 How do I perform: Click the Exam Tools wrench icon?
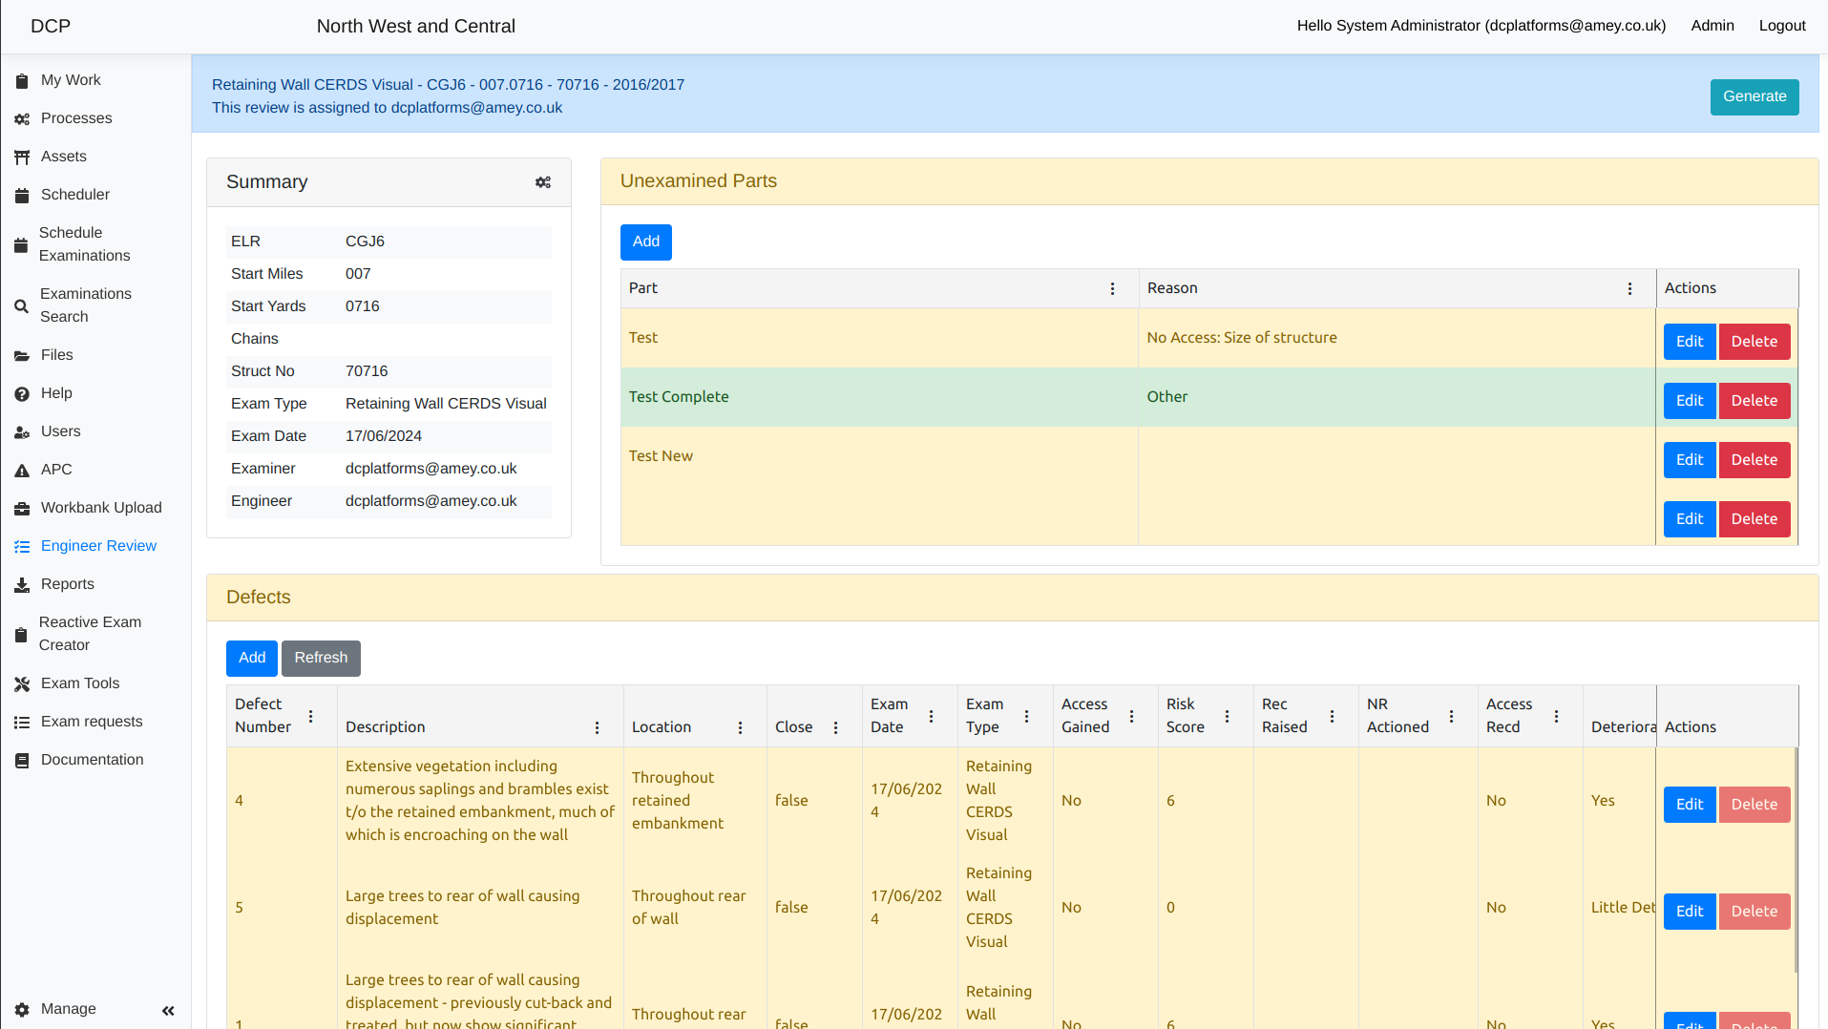point(22,684)
